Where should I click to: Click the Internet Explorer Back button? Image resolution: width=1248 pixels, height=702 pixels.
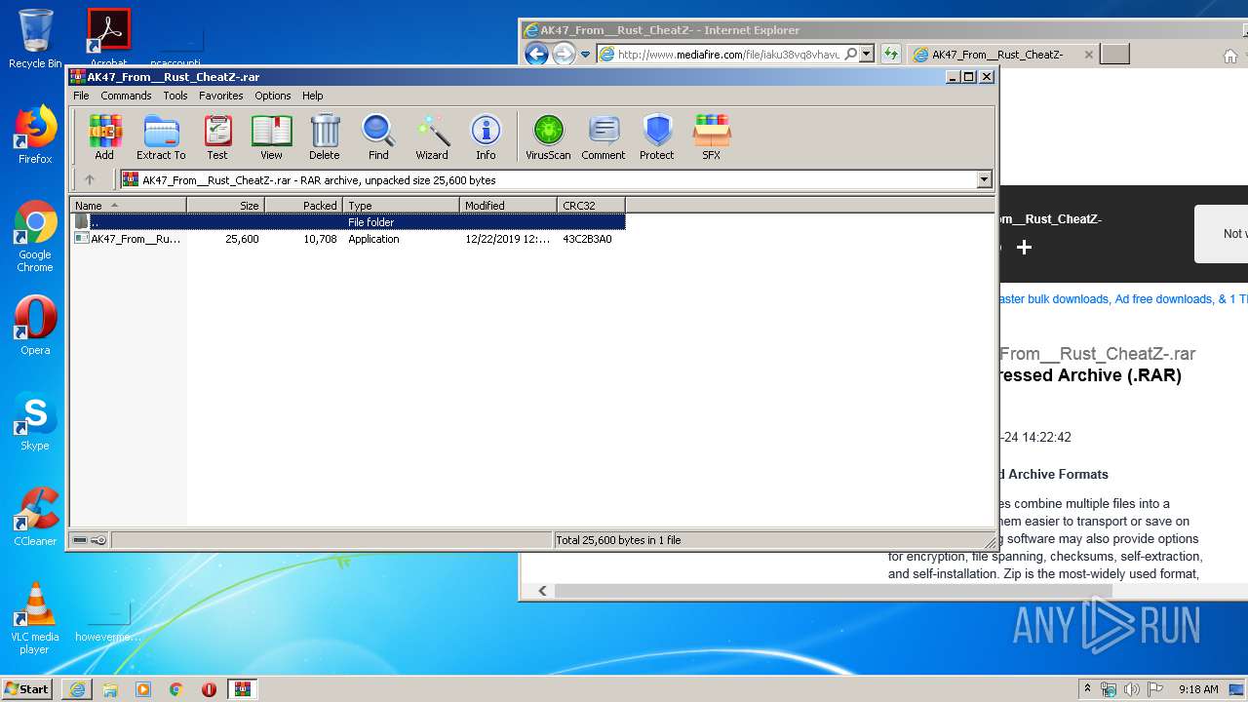(x=536, y=54)
